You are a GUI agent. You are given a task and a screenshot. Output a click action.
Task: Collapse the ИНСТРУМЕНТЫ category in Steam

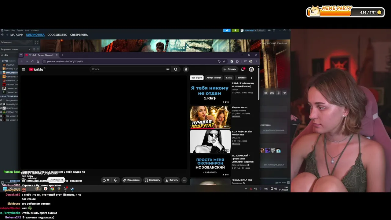pos(9,96)
